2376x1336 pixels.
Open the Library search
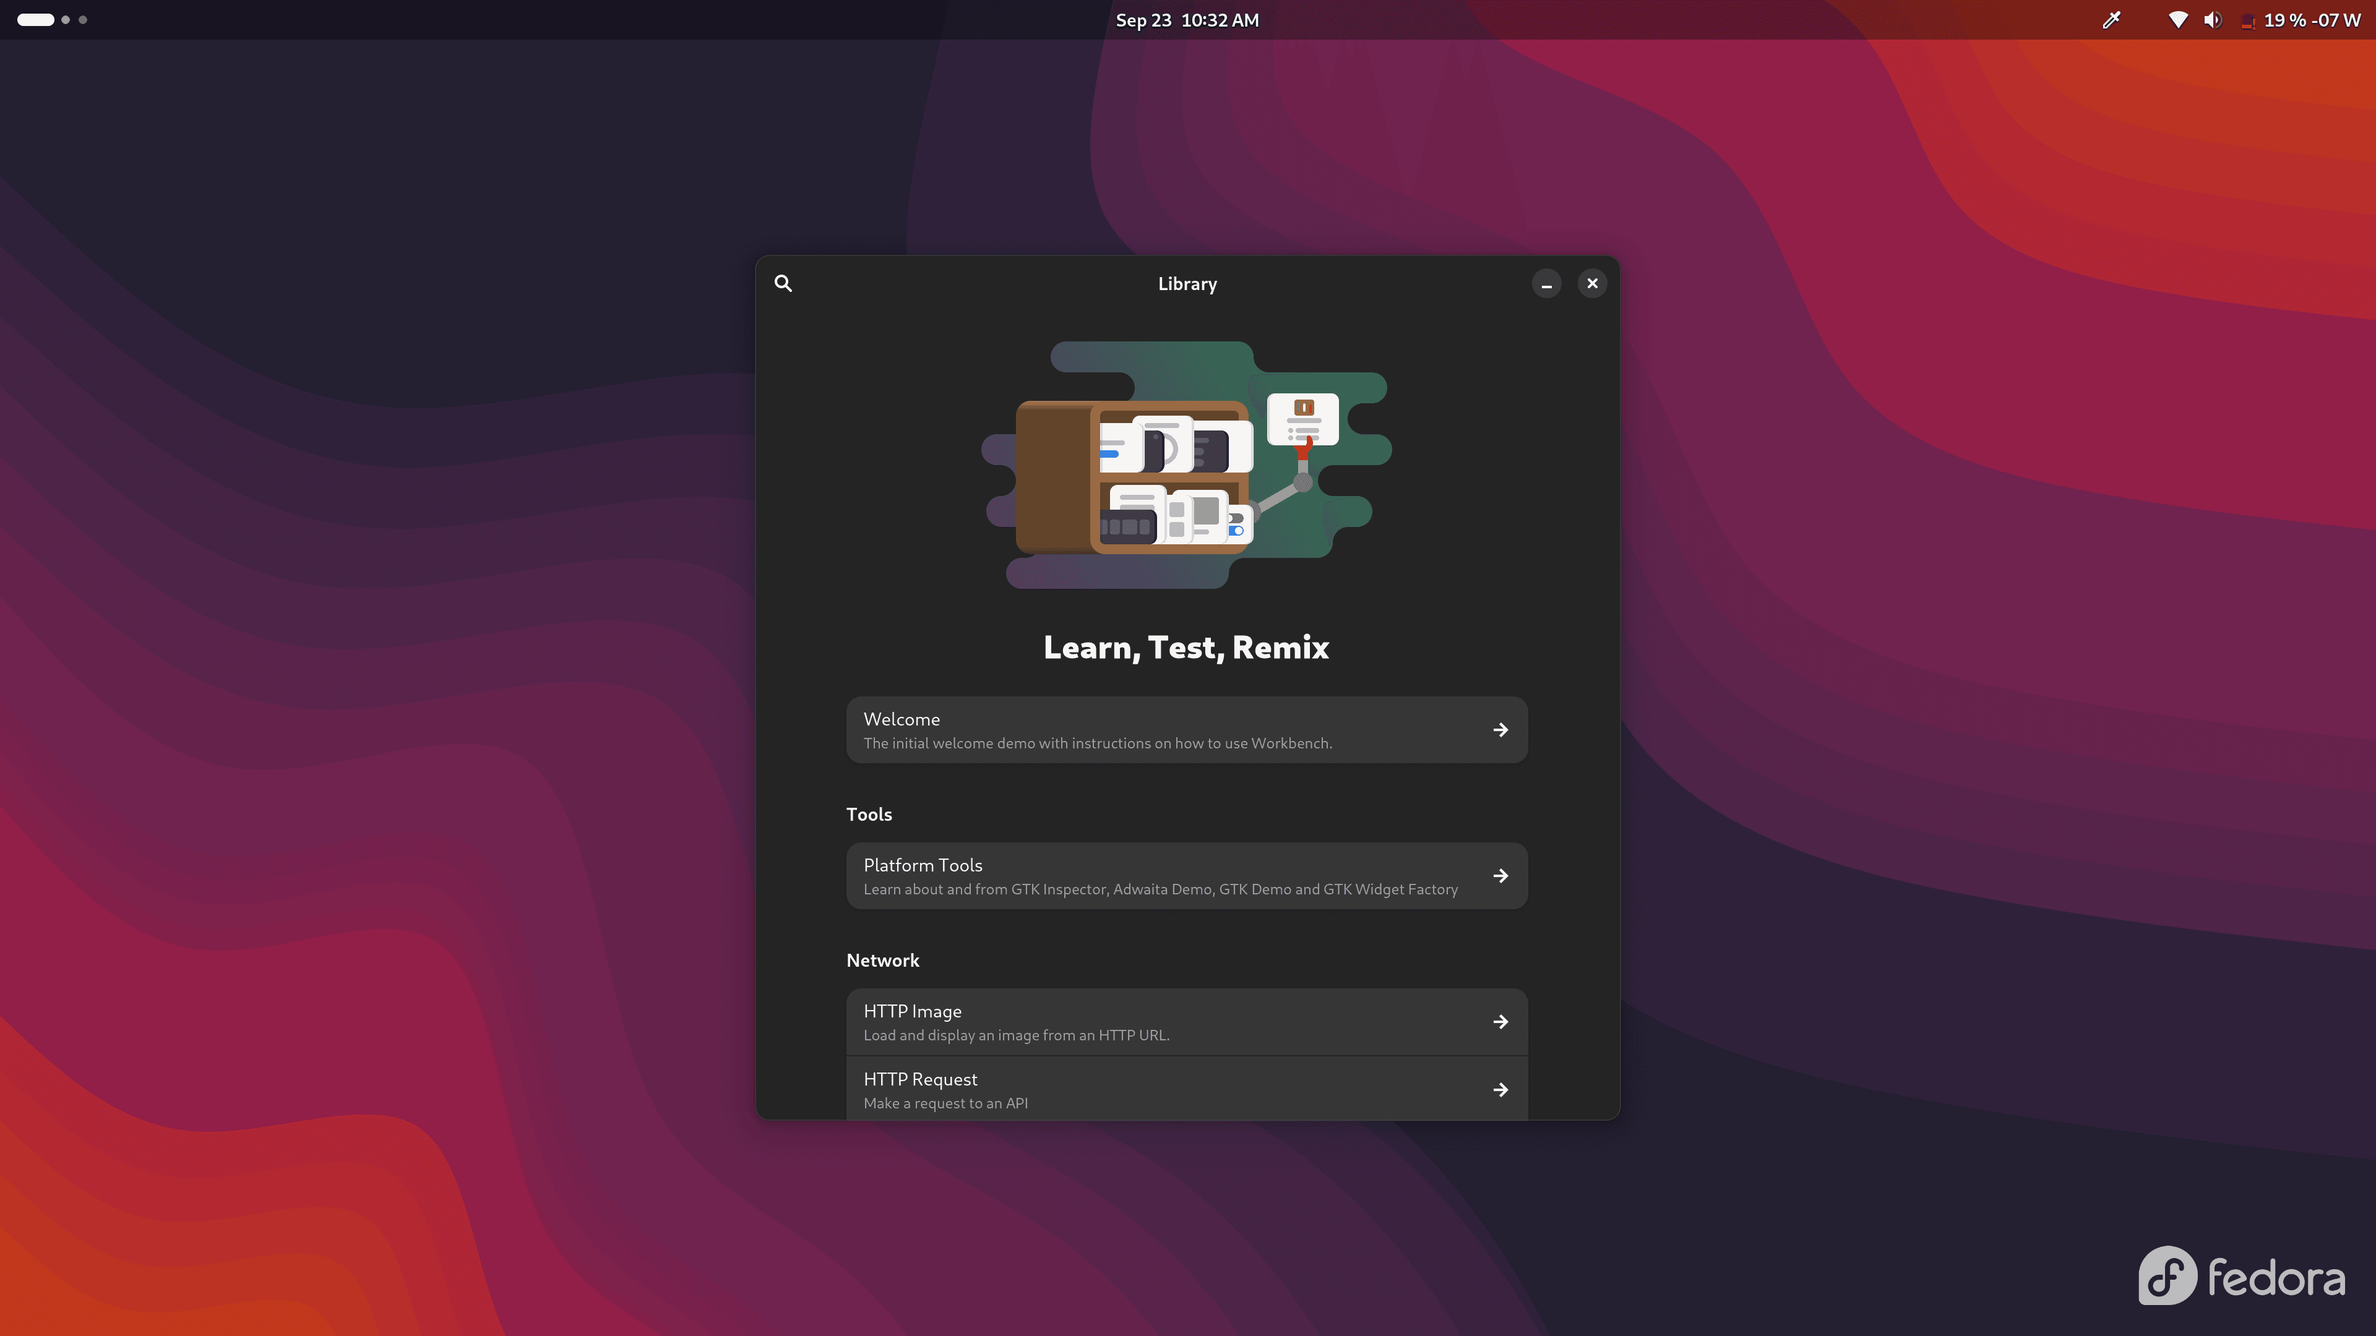click(x=783, y=283)
